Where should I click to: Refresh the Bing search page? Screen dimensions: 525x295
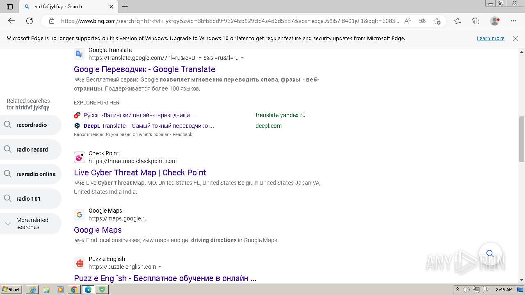click(30, 21)
